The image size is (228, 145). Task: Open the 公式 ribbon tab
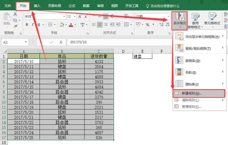[x=72, y=6]
